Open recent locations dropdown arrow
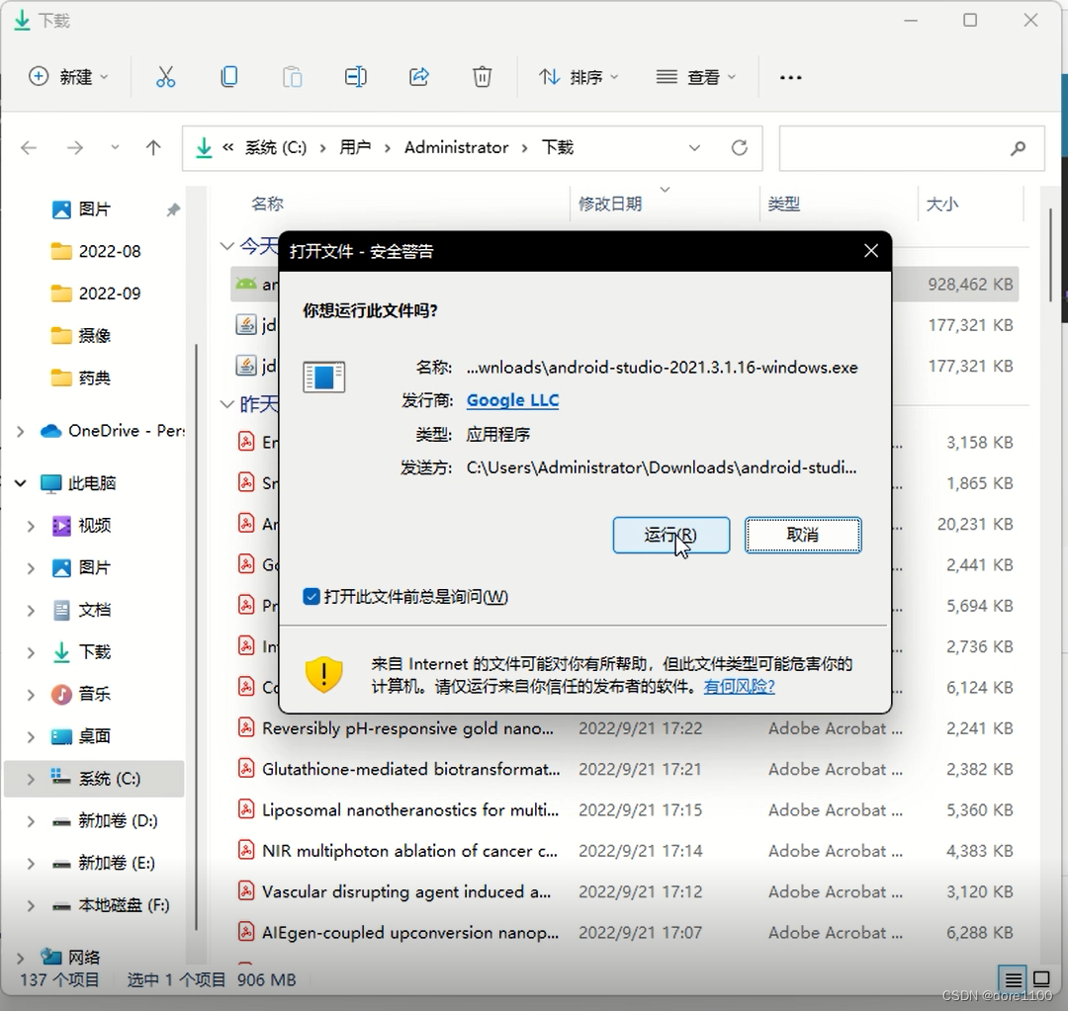1068x1011 pixels. coord(115,147)
